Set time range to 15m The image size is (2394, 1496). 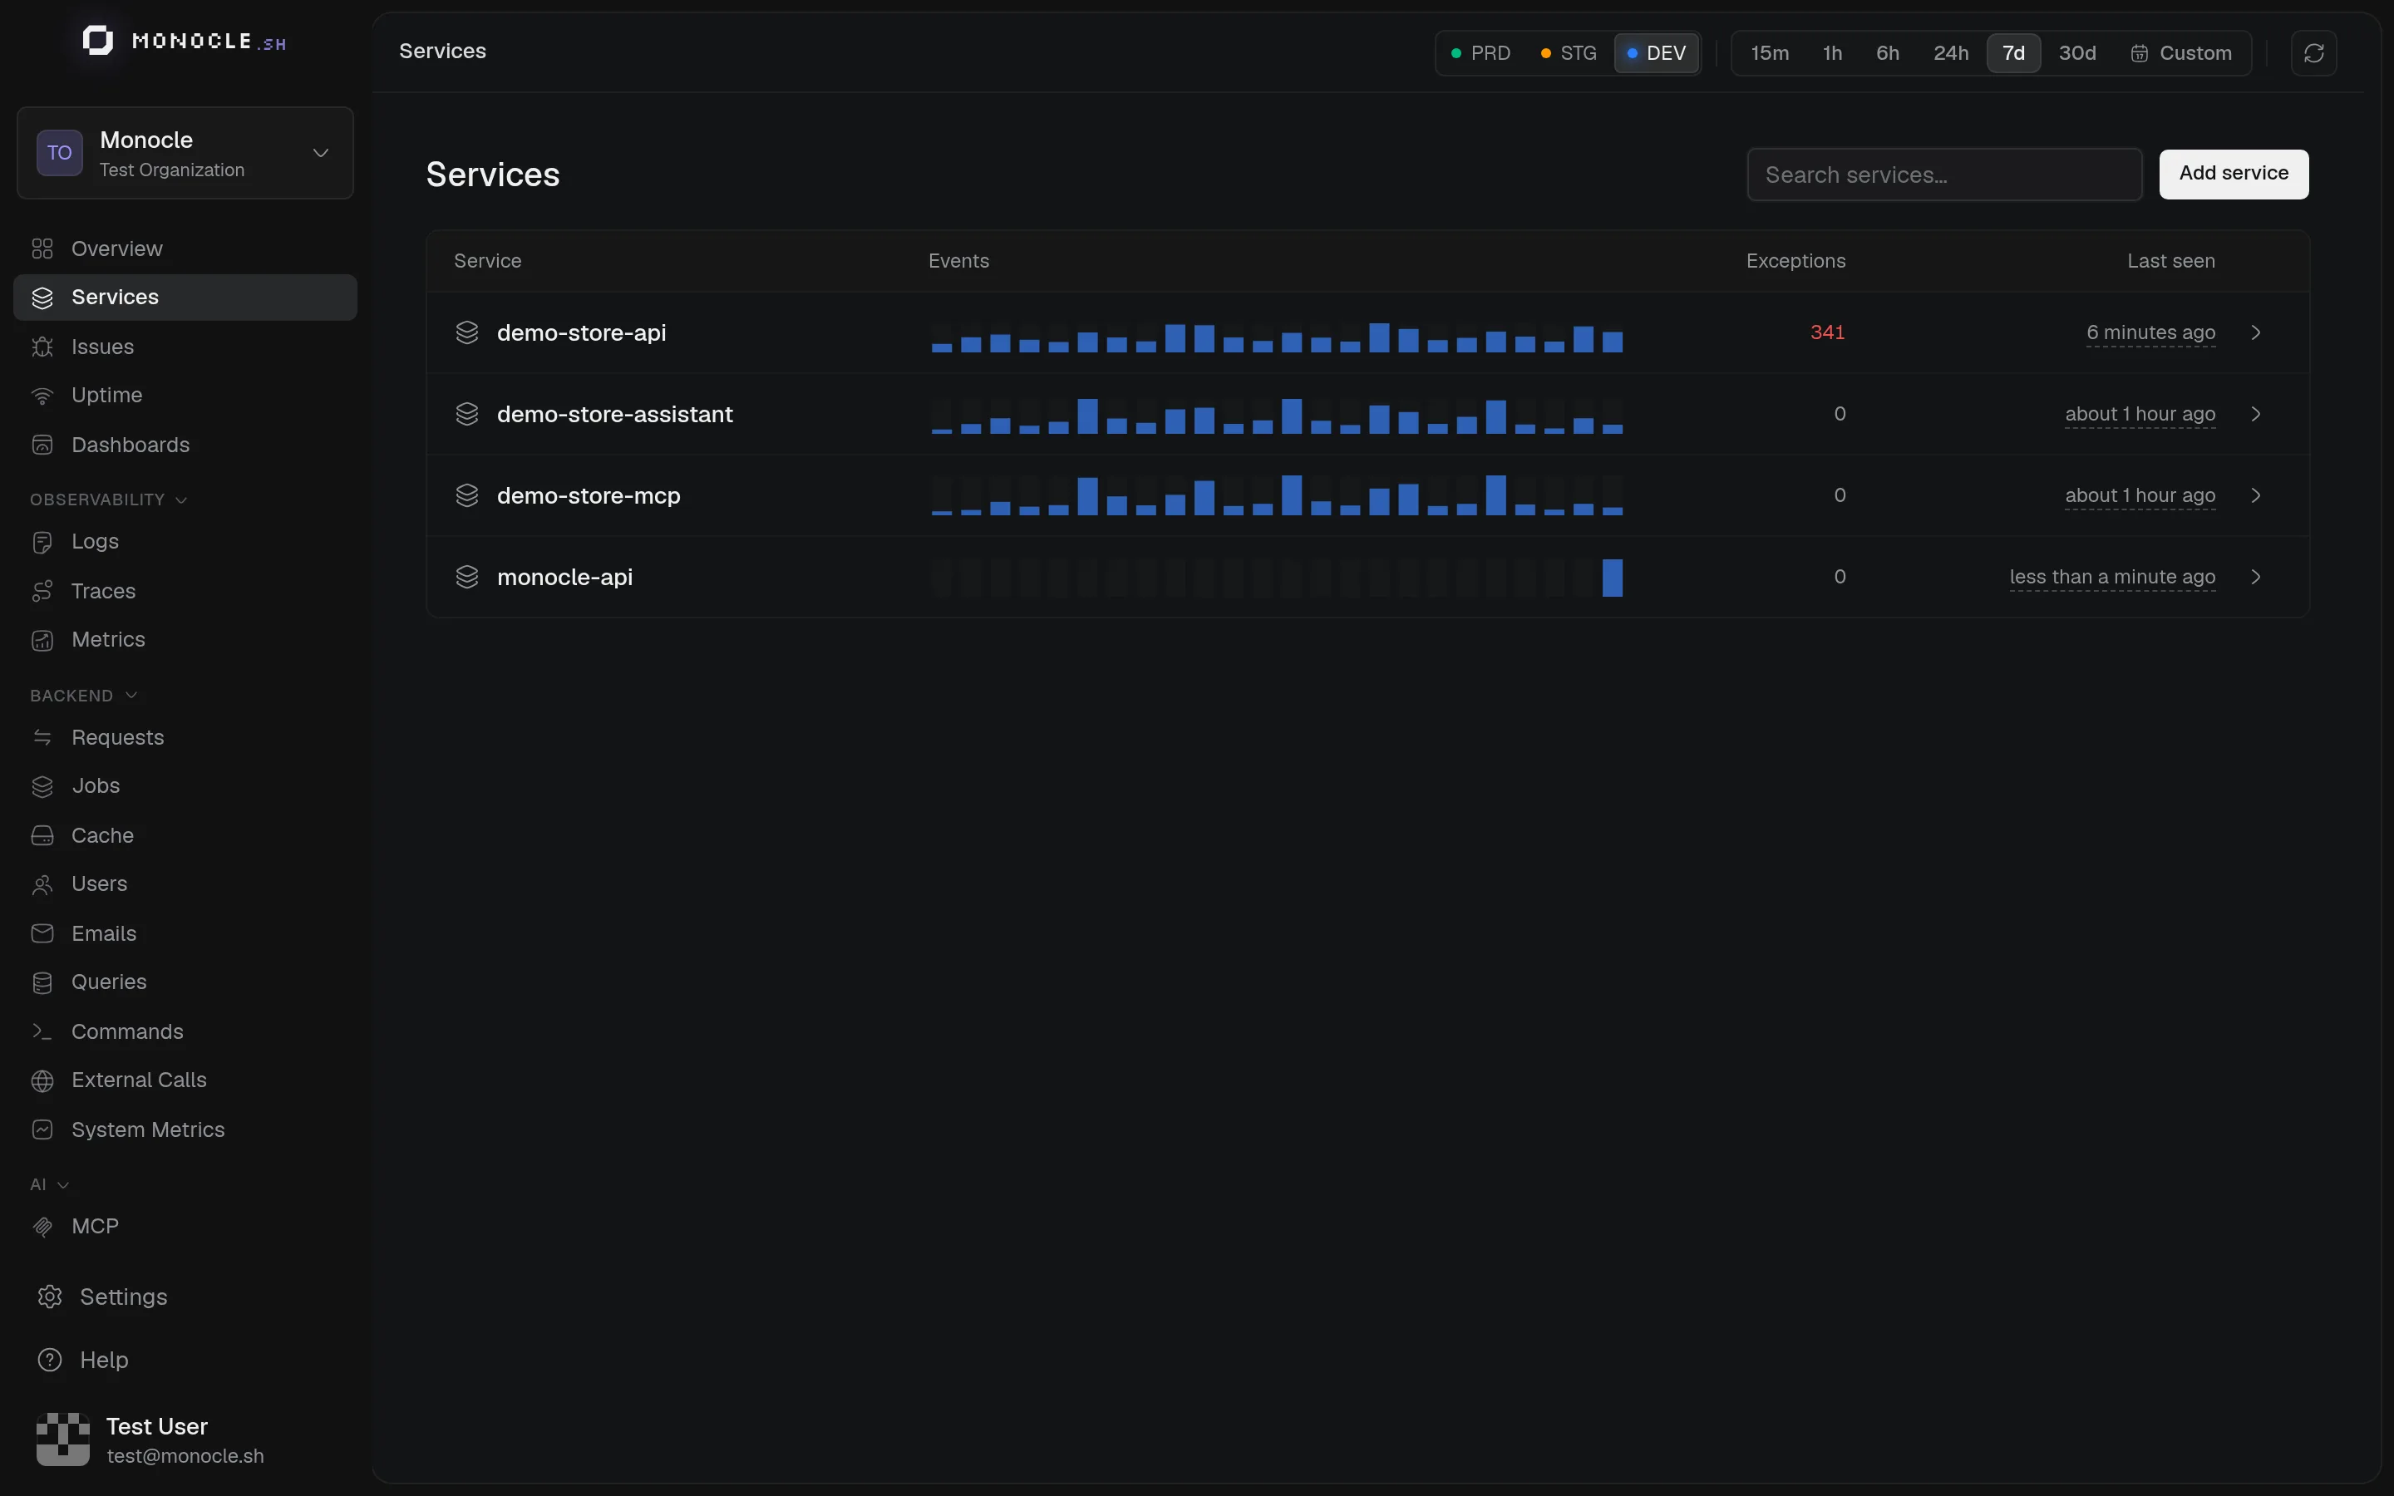tap(1770, 53)
